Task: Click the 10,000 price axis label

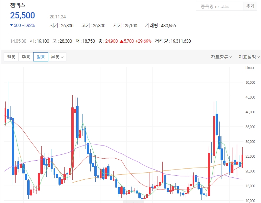Action: coord(250,201)
